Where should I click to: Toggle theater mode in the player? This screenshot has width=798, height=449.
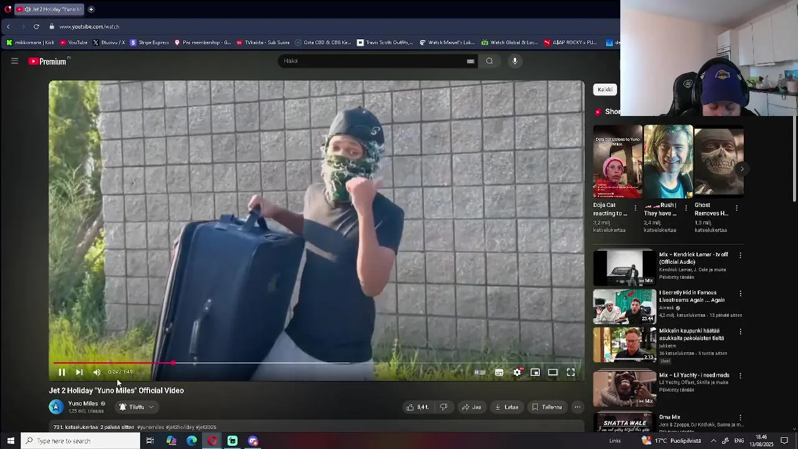553,372
